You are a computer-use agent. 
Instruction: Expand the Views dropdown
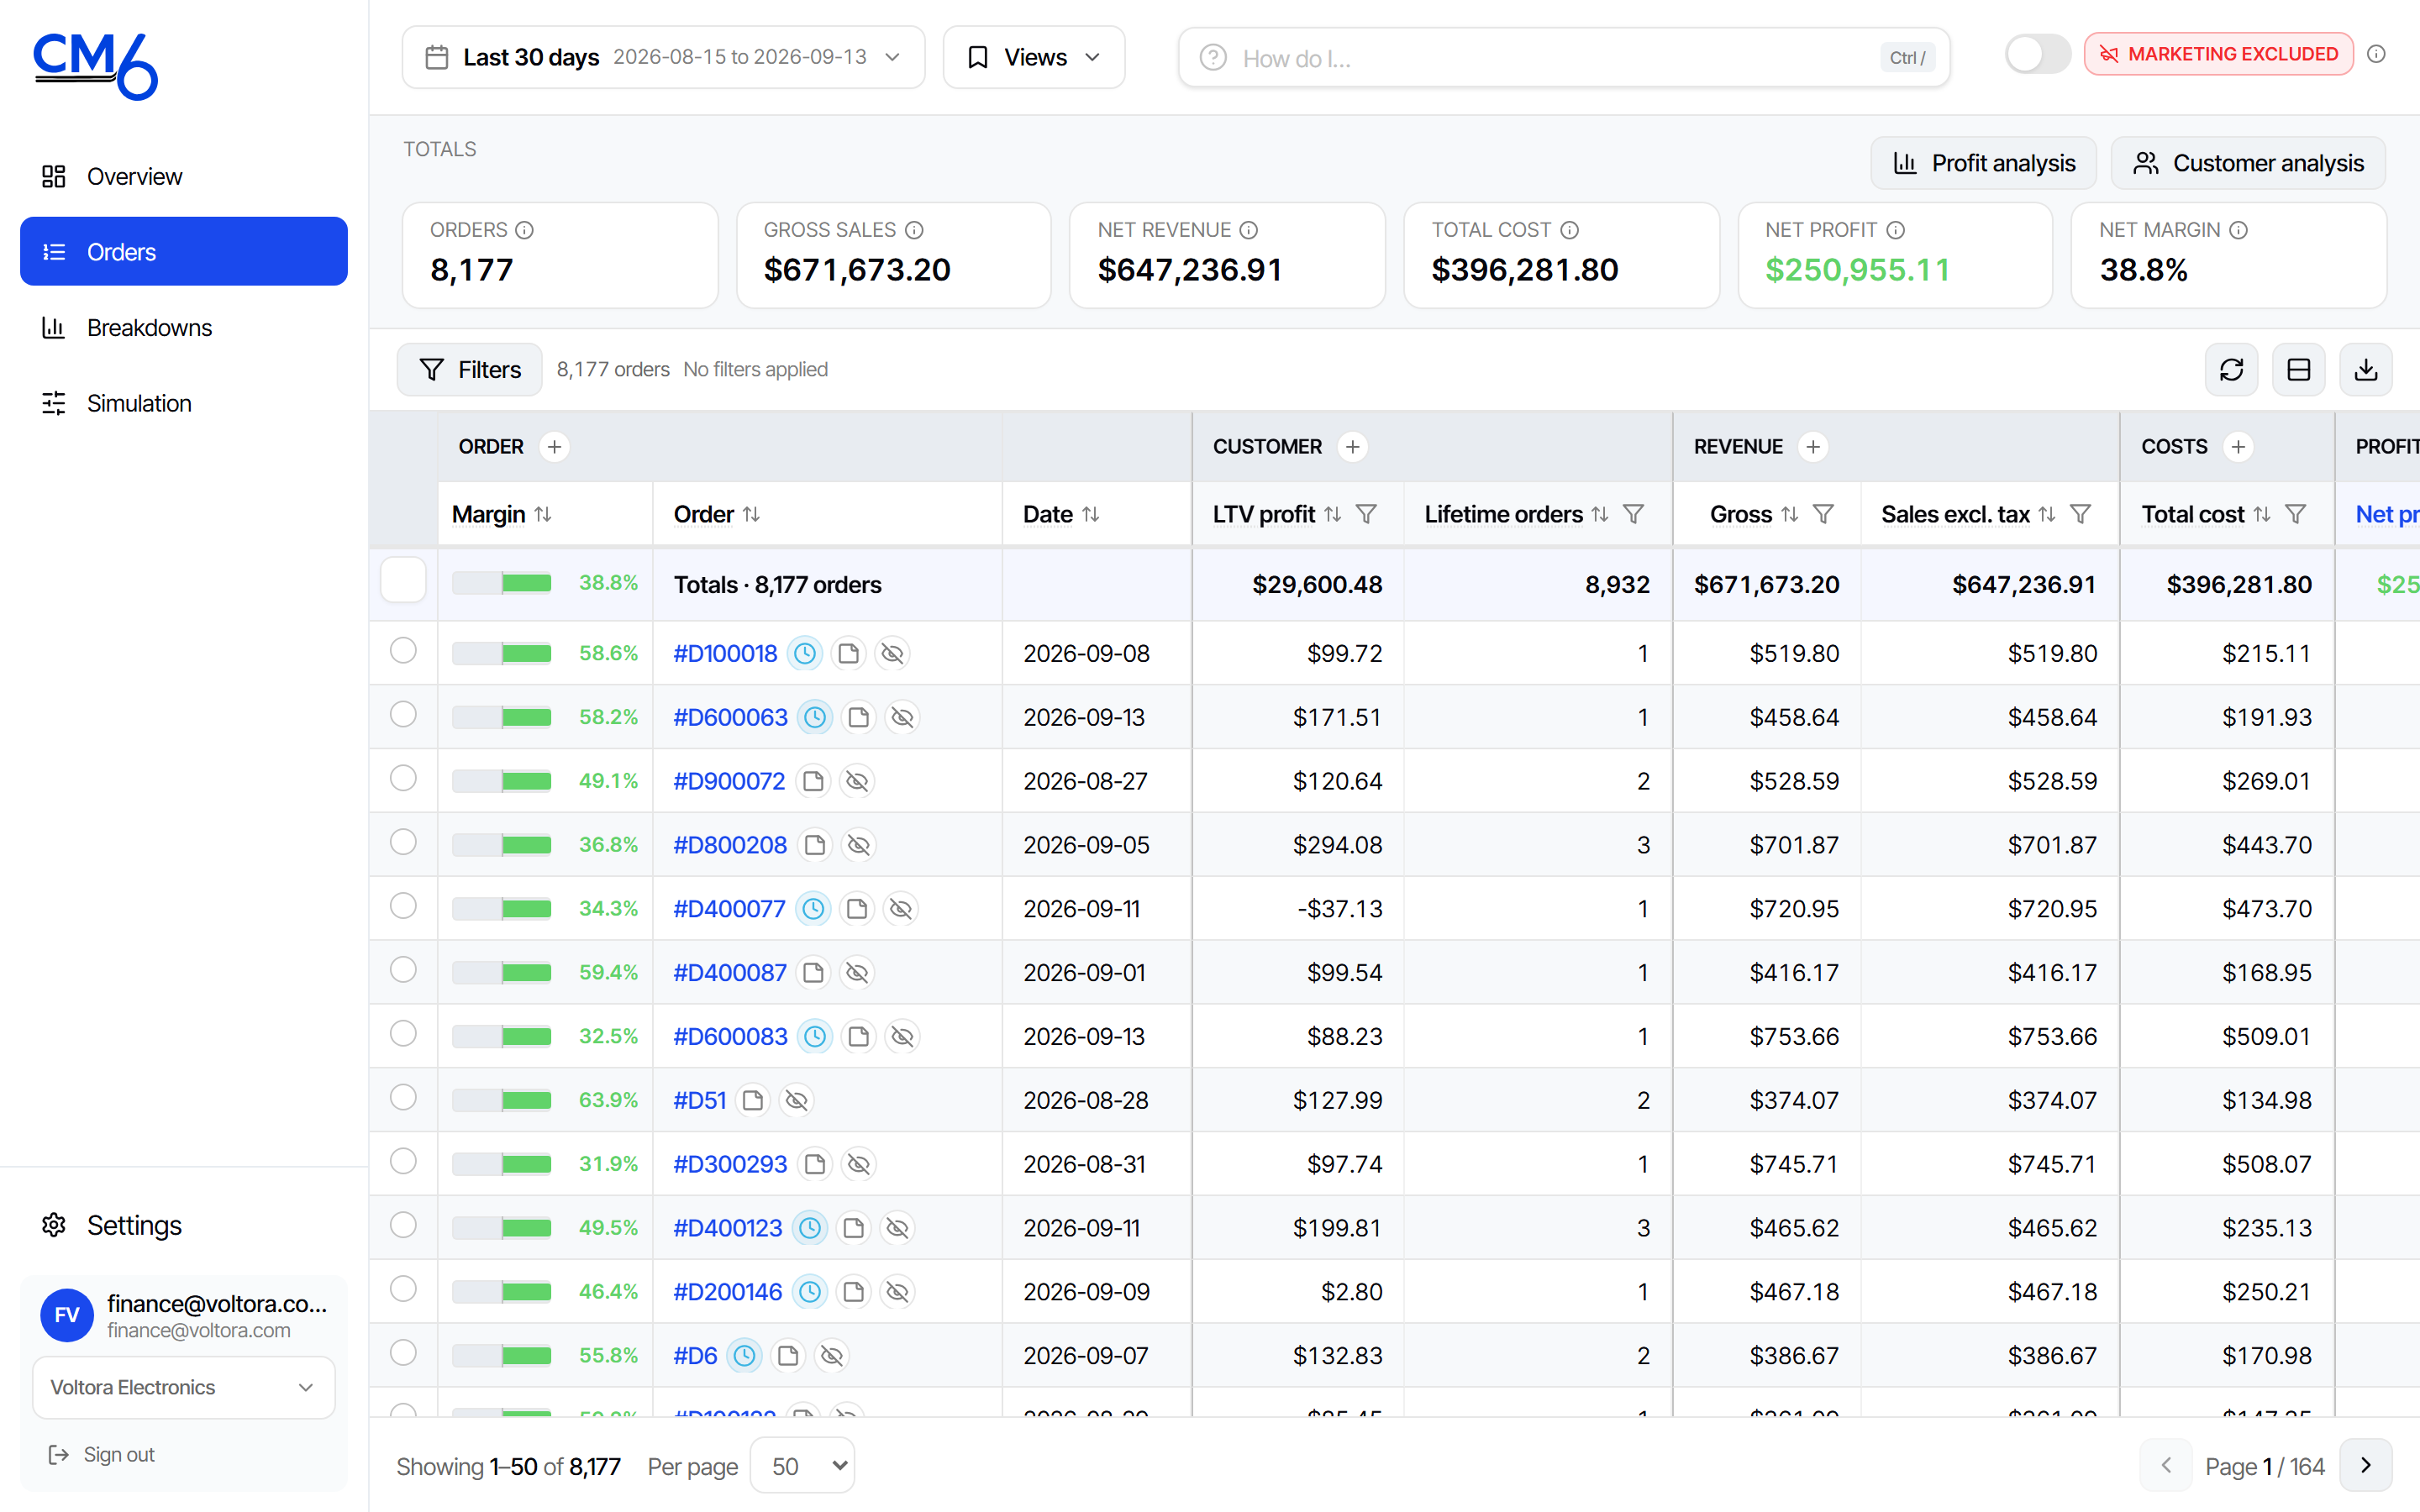click(1034, 57)
